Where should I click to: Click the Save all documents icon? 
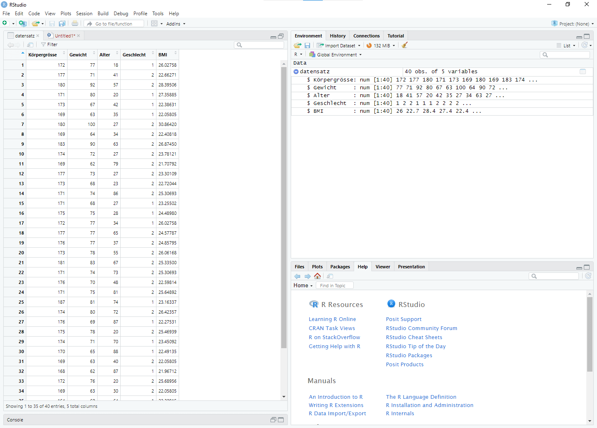[x=62, y=23]
